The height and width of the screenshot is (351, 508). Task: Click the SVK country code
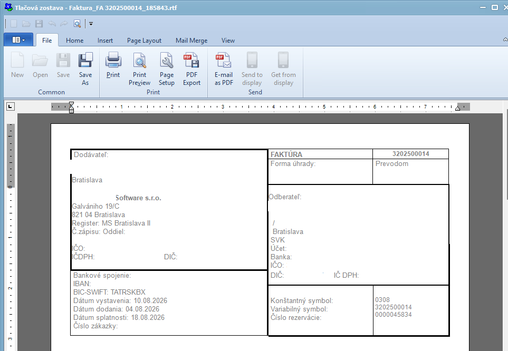pos(277,240)
